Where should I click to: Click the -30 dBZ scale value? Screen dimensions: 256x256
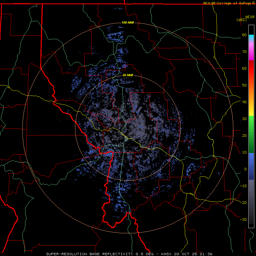(243, 219)
